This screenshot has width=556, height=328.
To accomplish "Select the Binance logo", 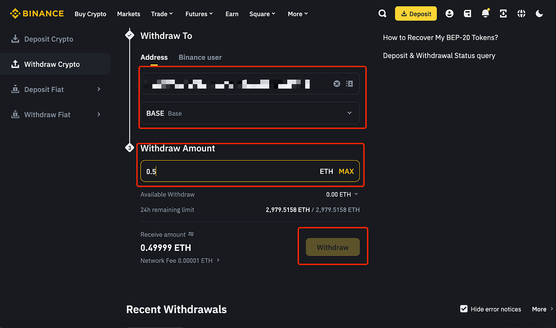I will [37, 13].
